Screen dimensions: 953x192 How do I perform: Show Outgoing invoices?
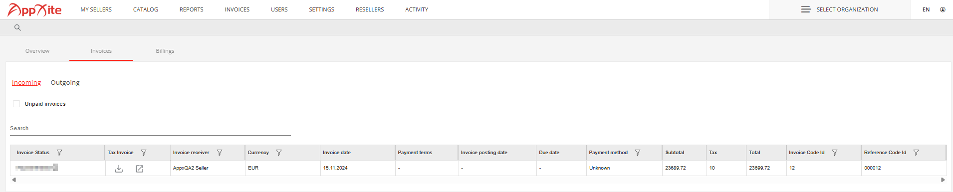65,83
